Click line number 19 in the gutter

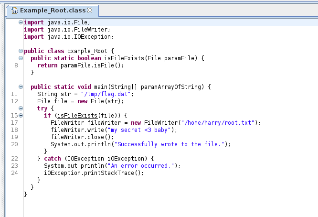14,137
